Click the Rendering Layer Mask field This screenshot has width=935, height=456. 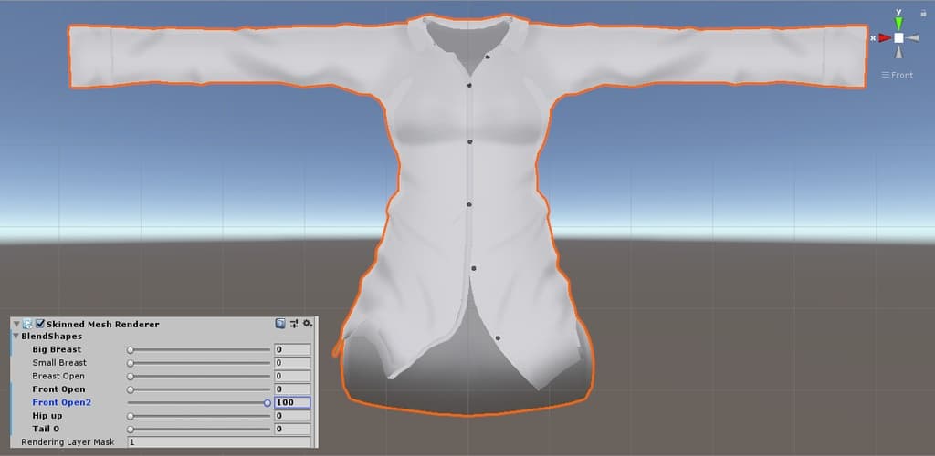(x=219, y=442)
